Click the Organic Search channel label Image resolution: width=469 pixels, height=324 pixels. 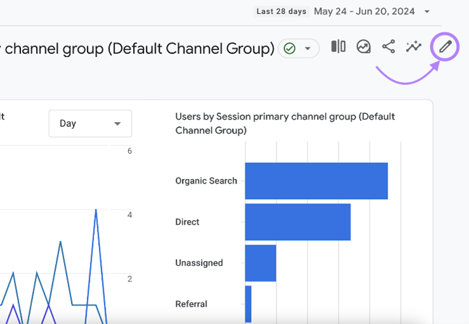(x=206, y=181)
